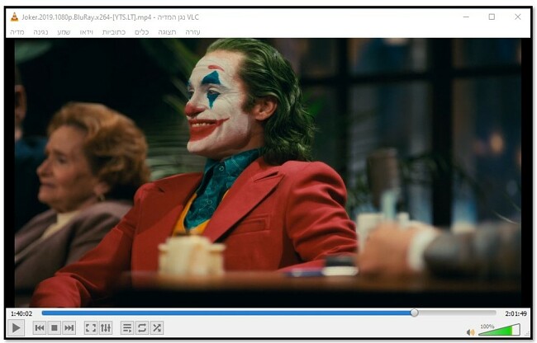Close the VLC player window
Screen dimensions: 537x343
tap(518, 16)
